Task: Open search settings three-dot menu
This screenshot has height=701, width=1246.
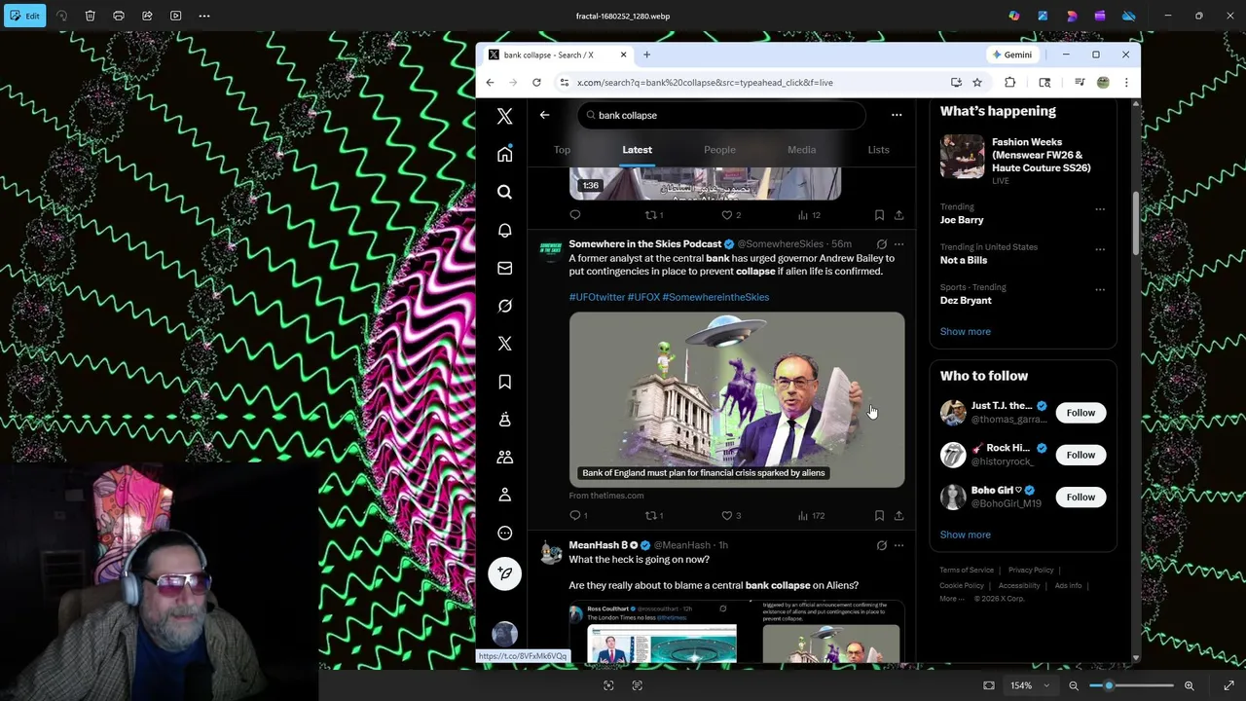Action: (x=897, y=115)
